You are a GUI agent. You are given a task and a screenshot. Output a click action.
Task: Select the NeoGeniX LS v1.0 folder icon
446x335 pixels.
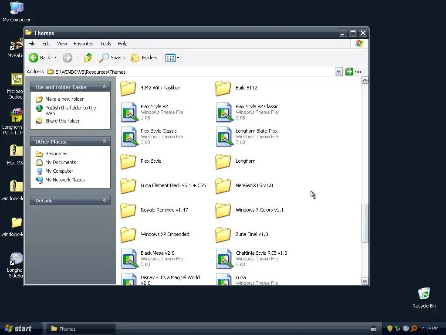(223, 186)
